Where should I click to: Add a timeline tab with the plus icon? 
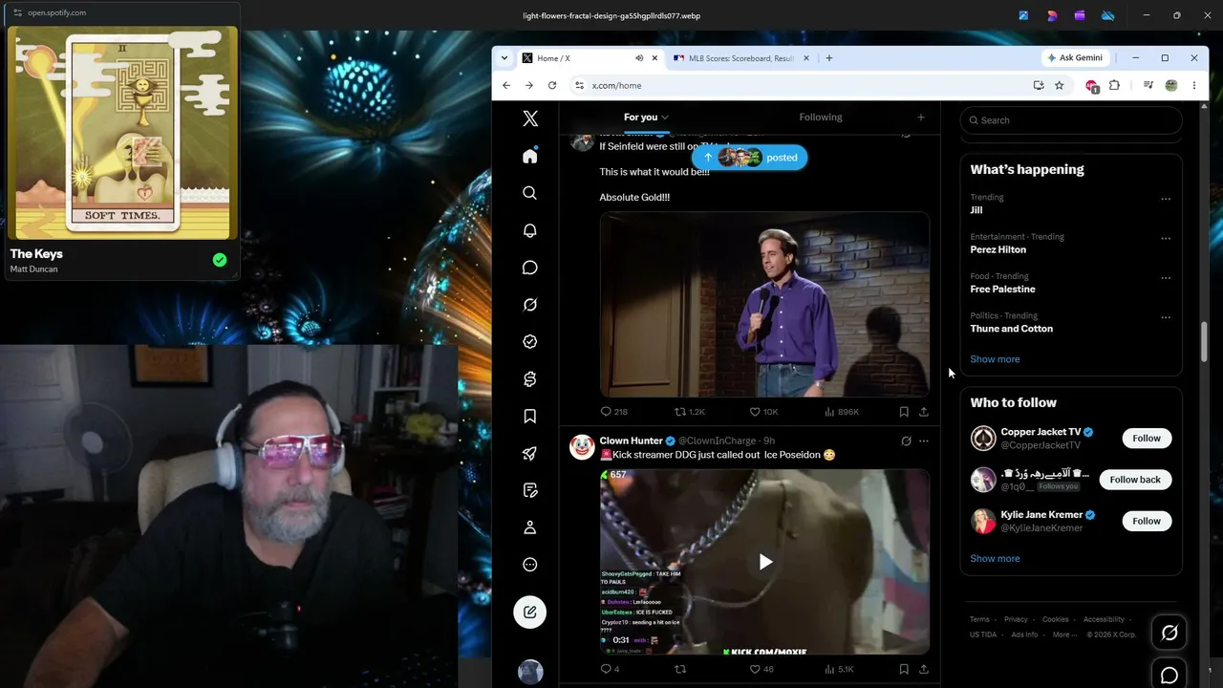coord(921,118)
